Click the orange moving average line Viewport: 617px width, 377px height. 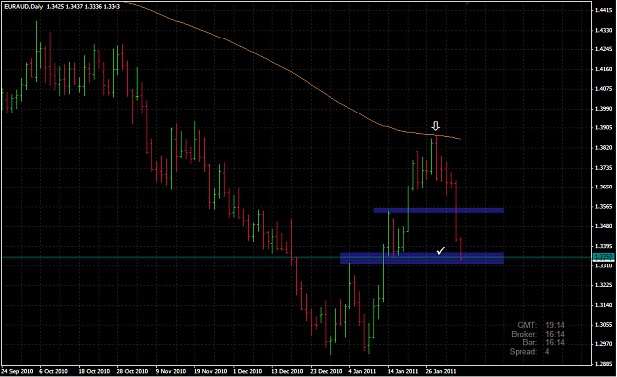[291, 72]
